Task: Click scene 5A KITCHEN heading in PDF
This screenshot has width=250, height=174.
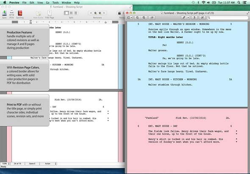Action: 172,79
